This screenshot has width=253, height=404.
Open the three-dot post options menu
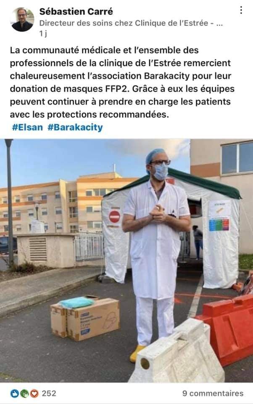point(241,10)
